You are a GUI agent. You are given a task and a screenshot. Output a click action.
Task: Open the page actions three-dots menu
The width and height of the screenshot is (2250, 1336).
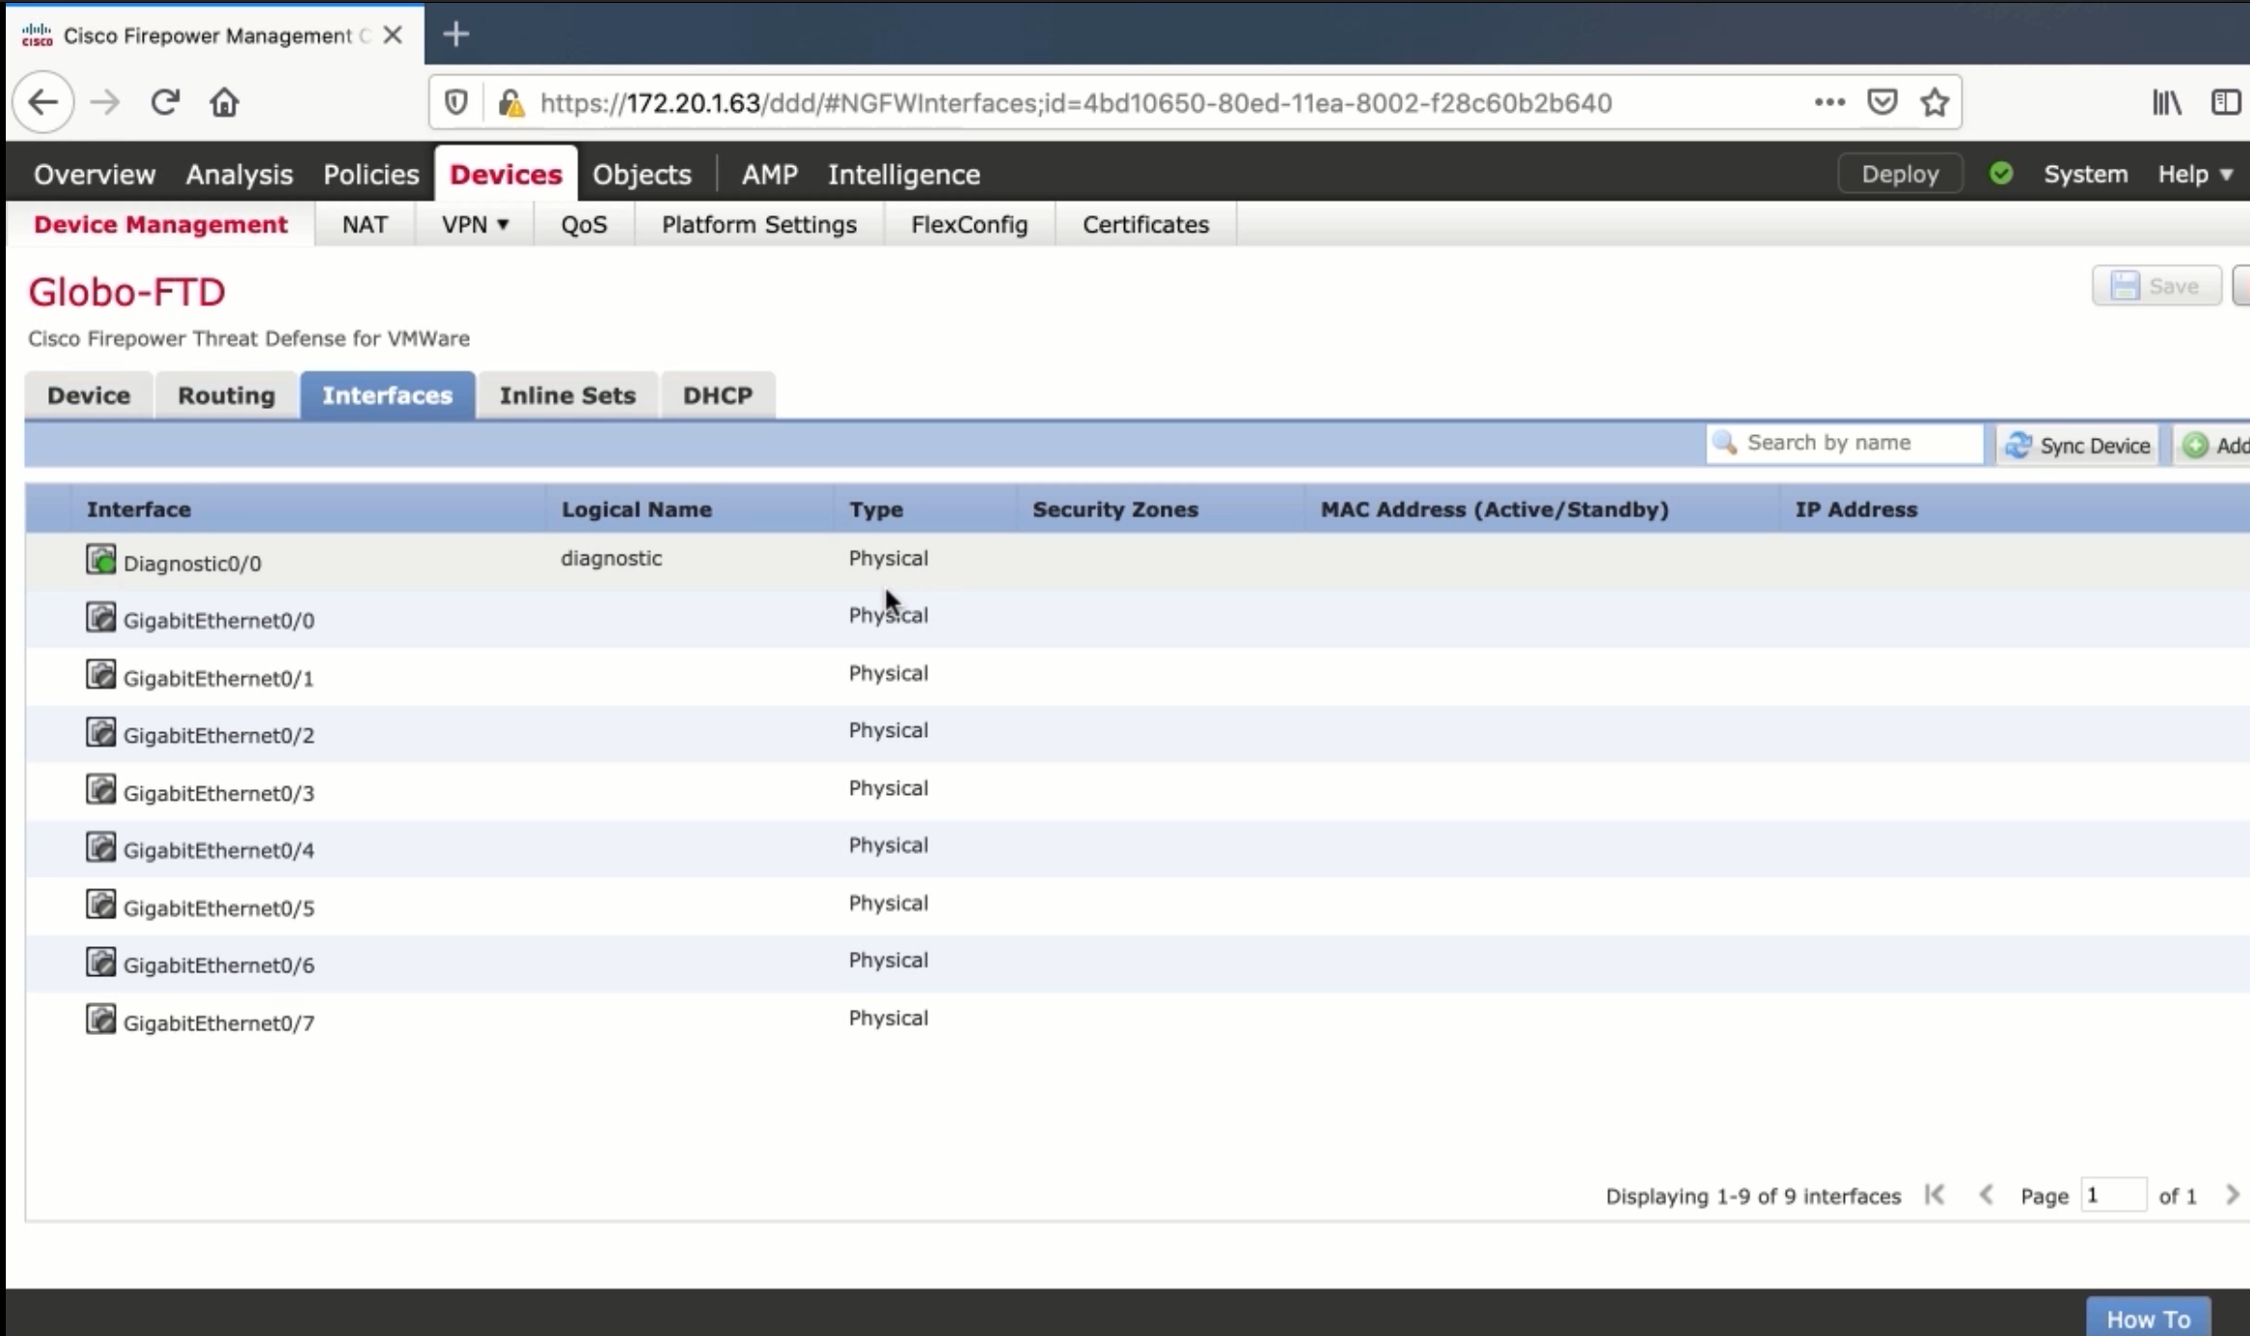pyautogui.click(x=1829, y=102)
